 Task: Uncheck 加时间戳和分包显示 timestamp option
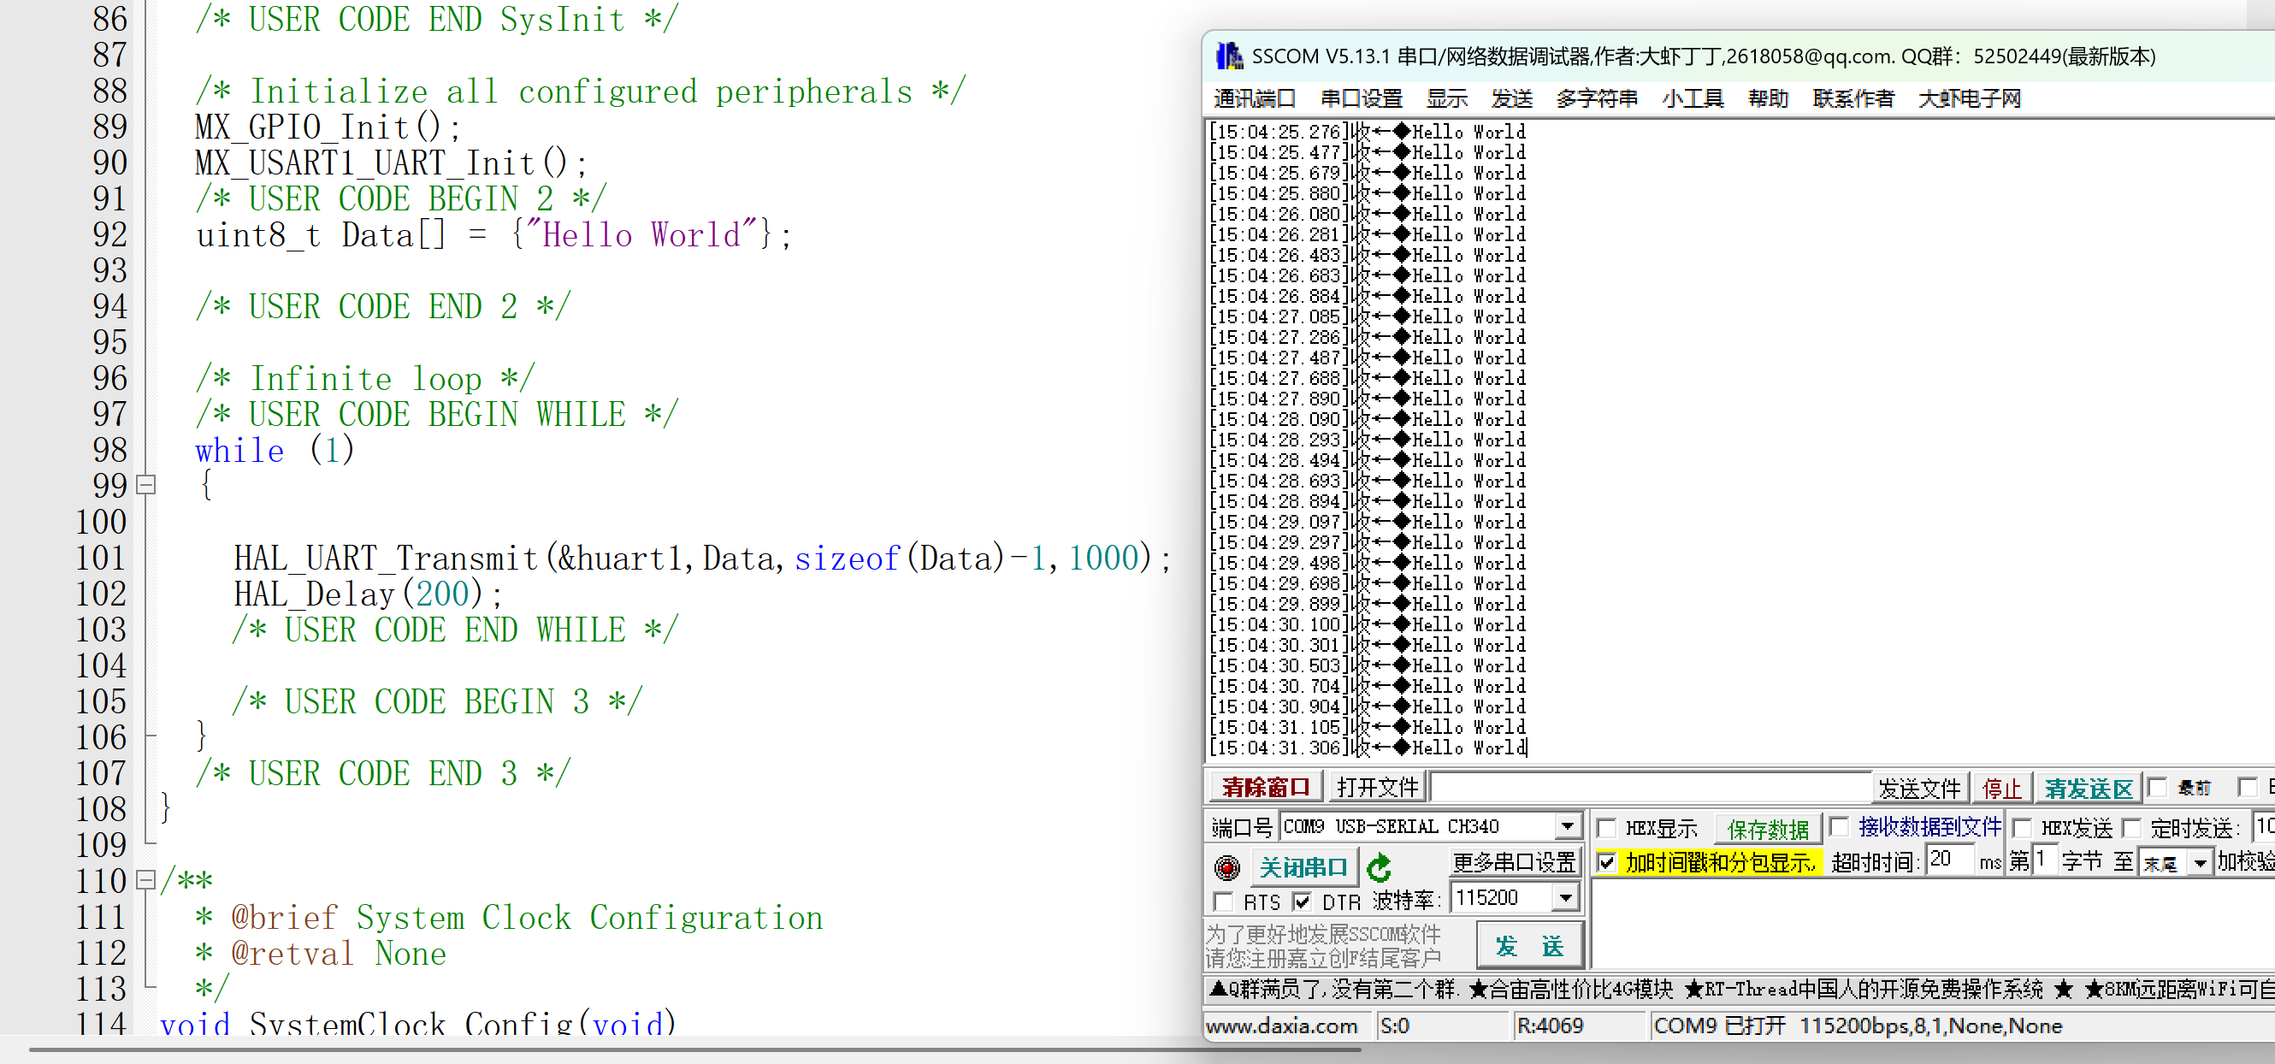point(1606,862)
